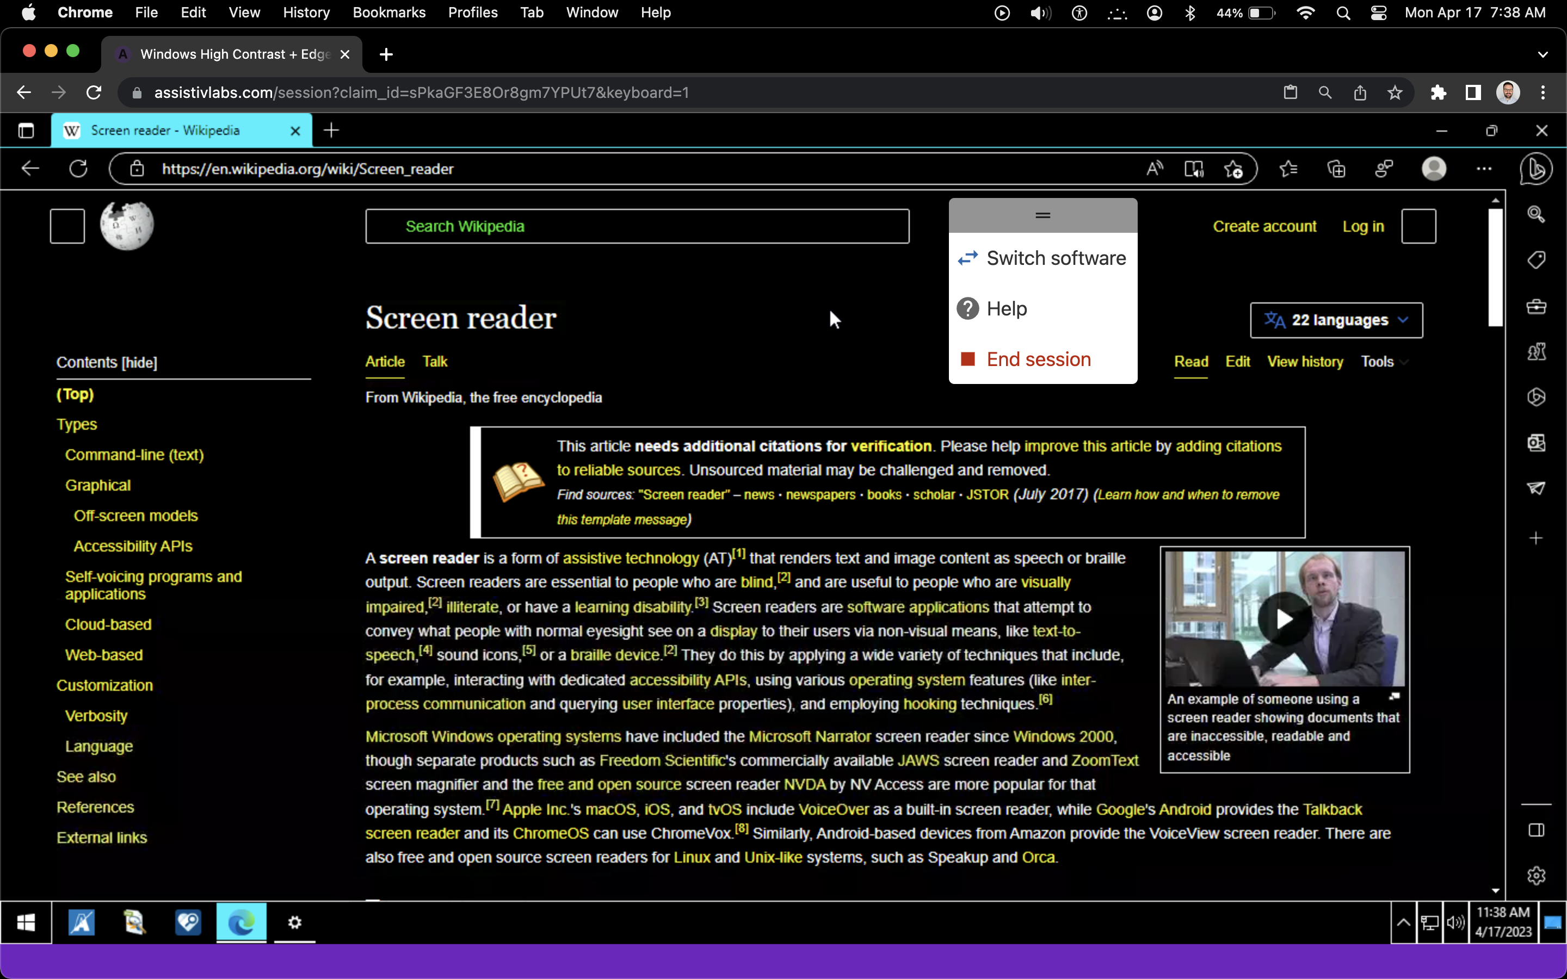Viewport: 1567px width, 979px height.
Task: Open Edge sidebar Drop paper plane icon
Action: (1537, 488)
